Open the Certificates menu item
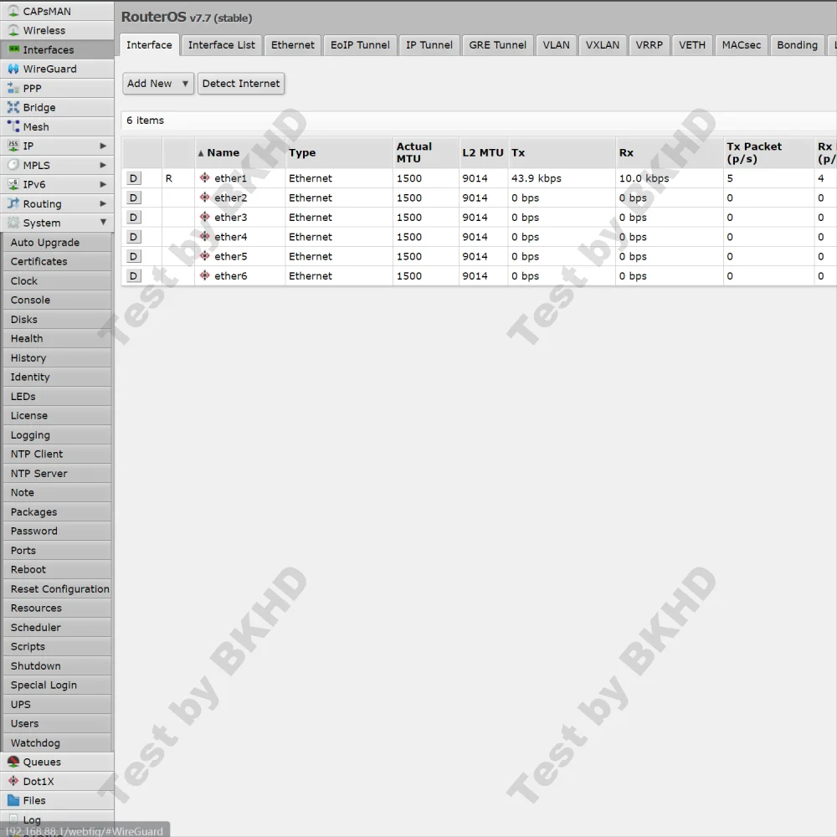The width and height of the screenshot is (837, 837). [x=57, y=261]
